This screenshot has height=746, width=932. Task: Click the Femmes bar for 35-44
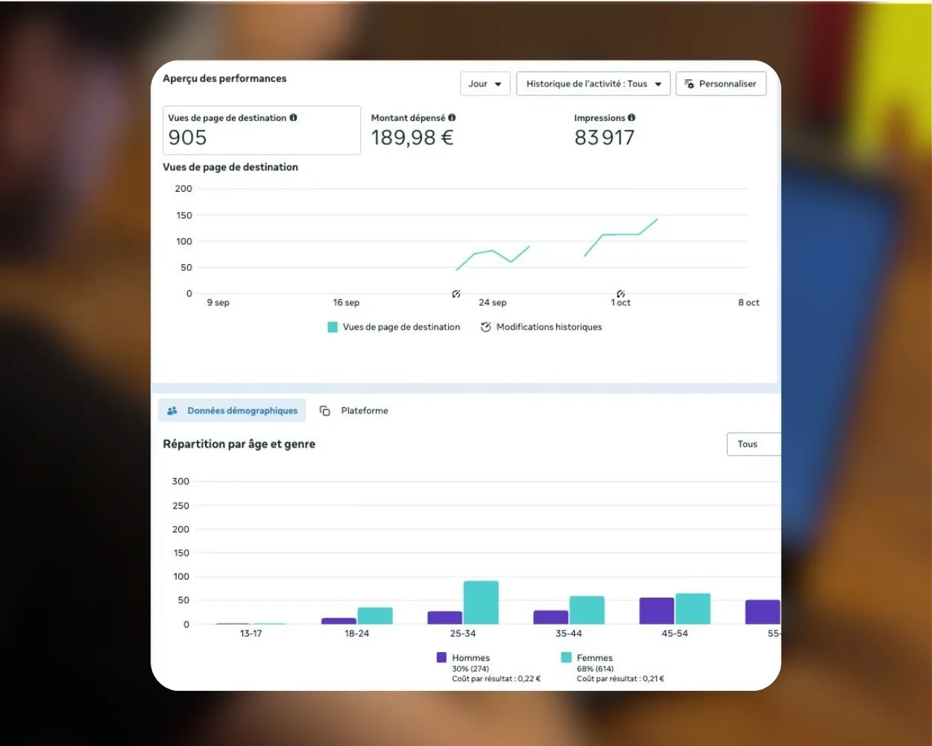pyautogui.click(x=587, y=610)
